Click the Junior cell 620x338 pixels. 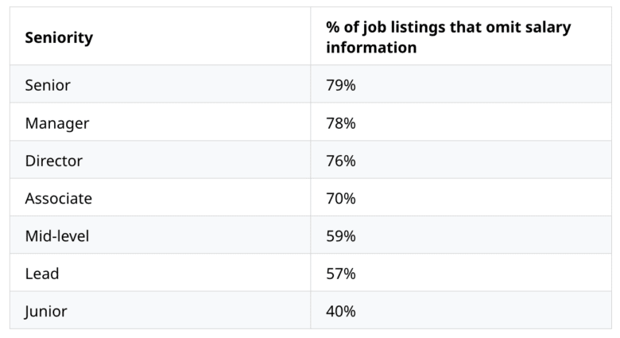click(x=46, y=312)
